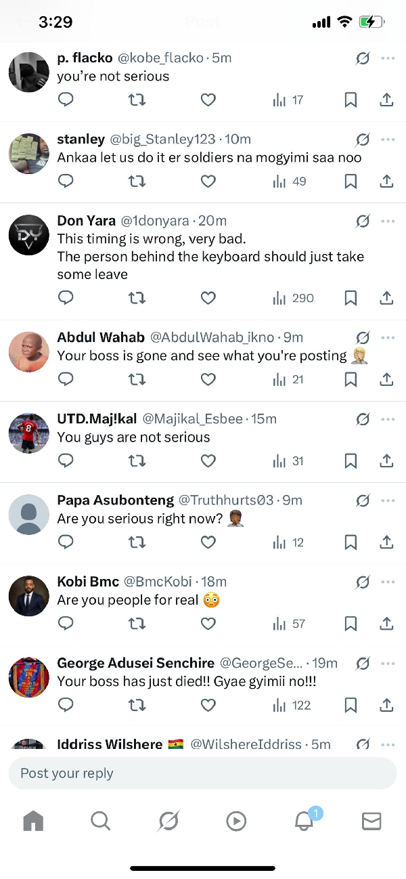Screen dimensions: 406x879
Task: Like Don Yara's reply
Action: click(x=208, y=298)
